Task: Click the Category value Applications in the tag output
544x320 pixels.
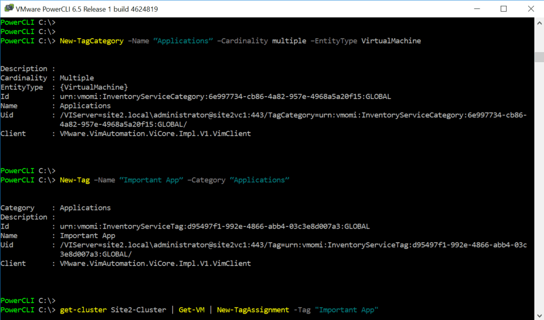Action: (x=85, y=208)
